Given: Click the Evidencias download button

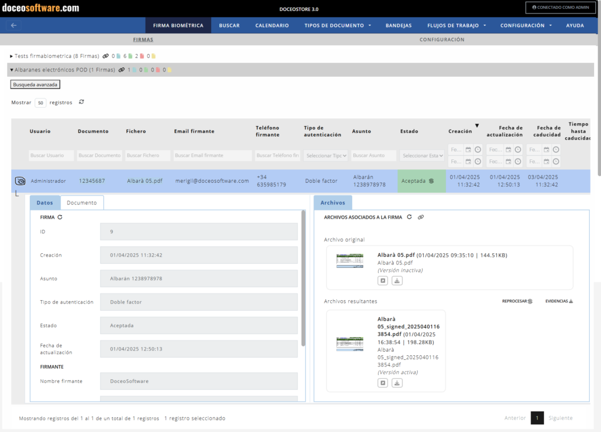Looking at the screenshot, I should point(559,301).
